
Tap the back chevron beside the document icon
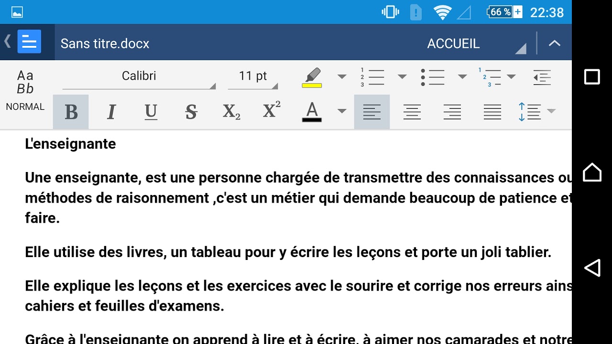[x=7, y=42]
